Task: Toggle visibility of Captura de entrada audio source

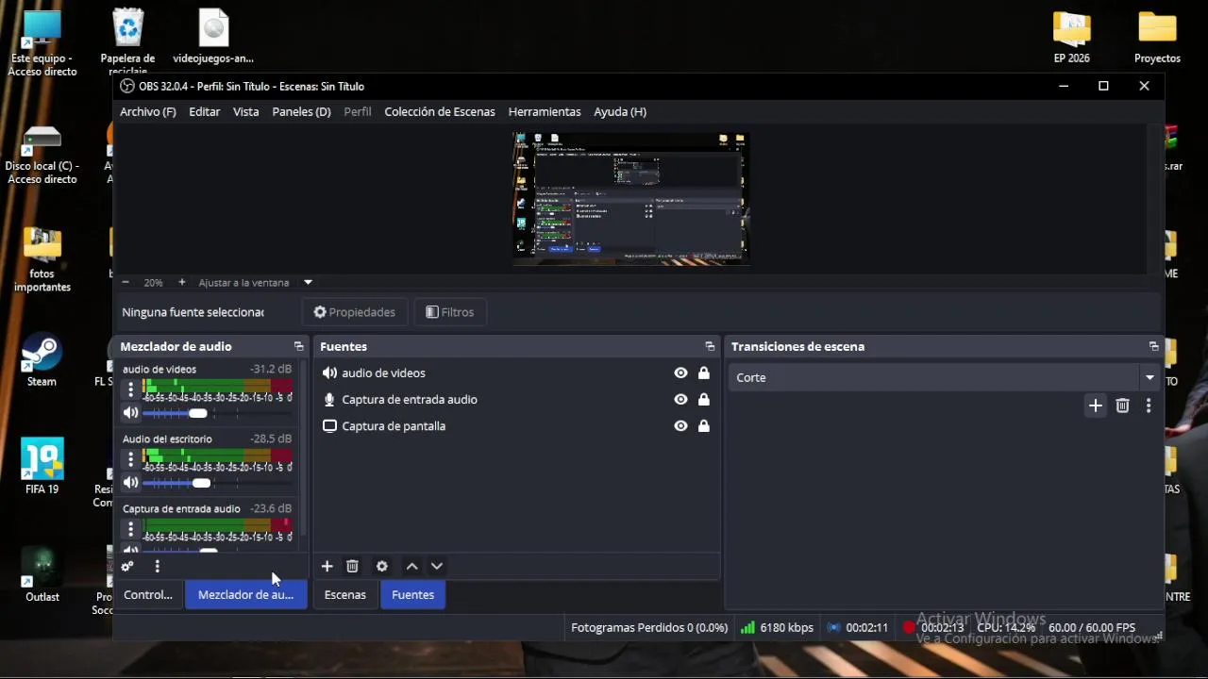Action: tap(680, 400)
